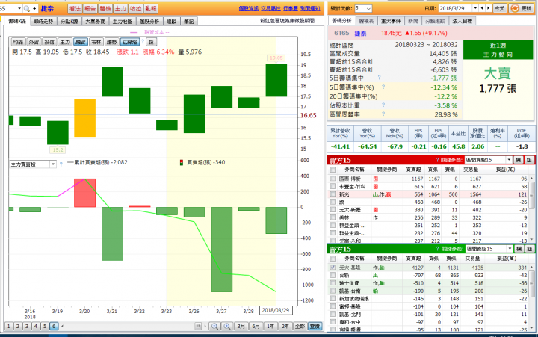Toggle the 均線 chart overlay button
The width and height of the screenshot is (538, 337).
(18, 42)
